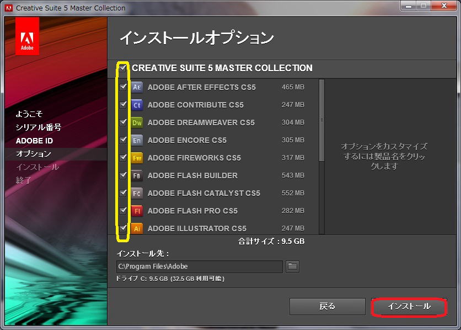Uncheck Adobe Contribute CS5
The image size is (461, 330).
pyautogui.click(x=123, y=105)
